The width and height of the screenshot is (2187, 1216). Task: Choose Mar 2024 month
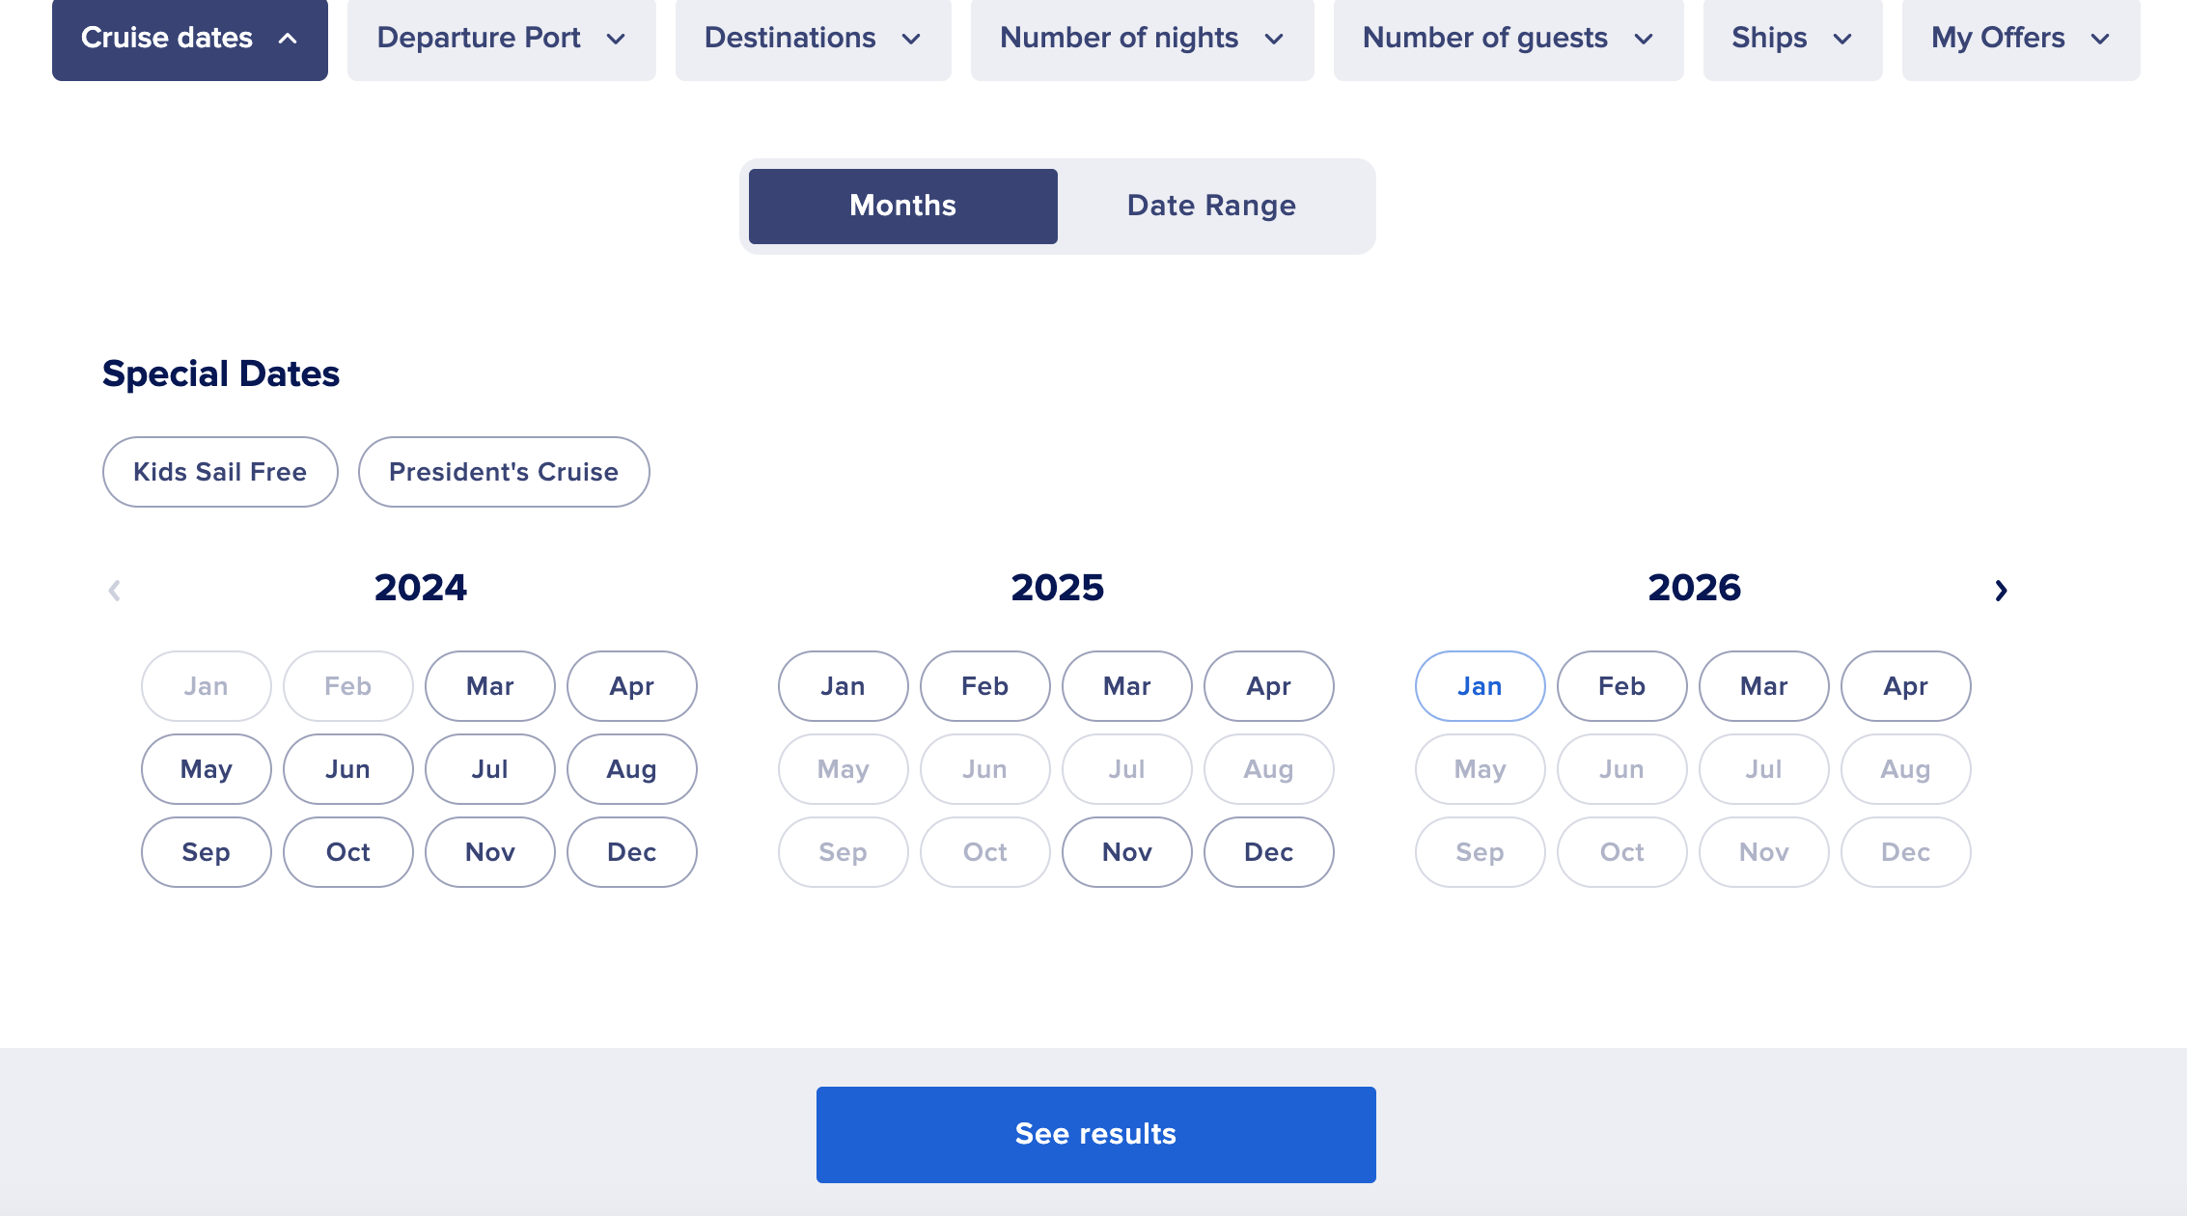[490, 686]
